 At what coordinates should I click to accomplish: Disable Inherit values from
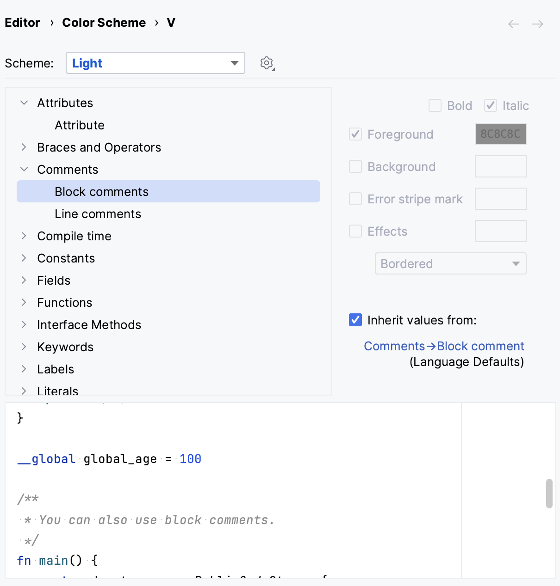(355, 320)
